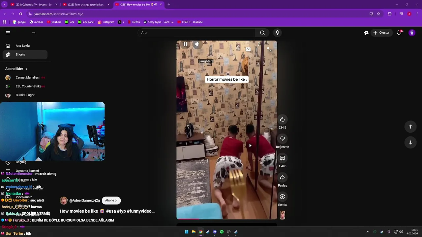Expand the Abonelikler section
422x237 pixels.
tap(16, 69)
